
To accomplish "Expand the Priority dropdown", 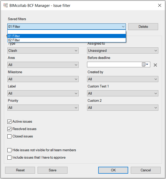I will click(x=43, y=108).
